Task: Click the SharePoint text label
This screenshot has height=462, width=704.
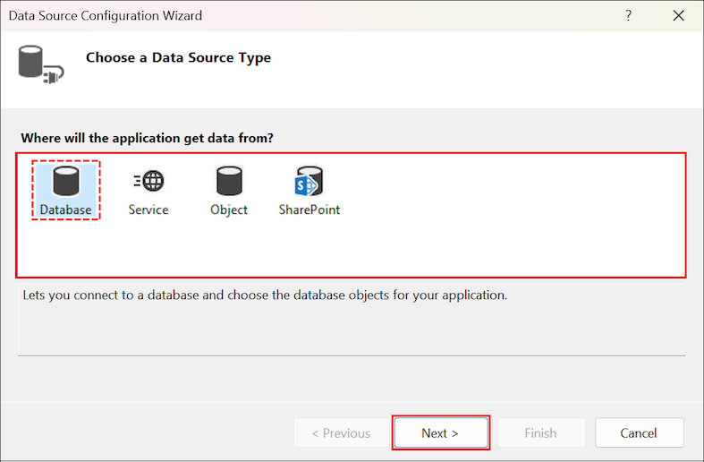Action: click(310, 210)
